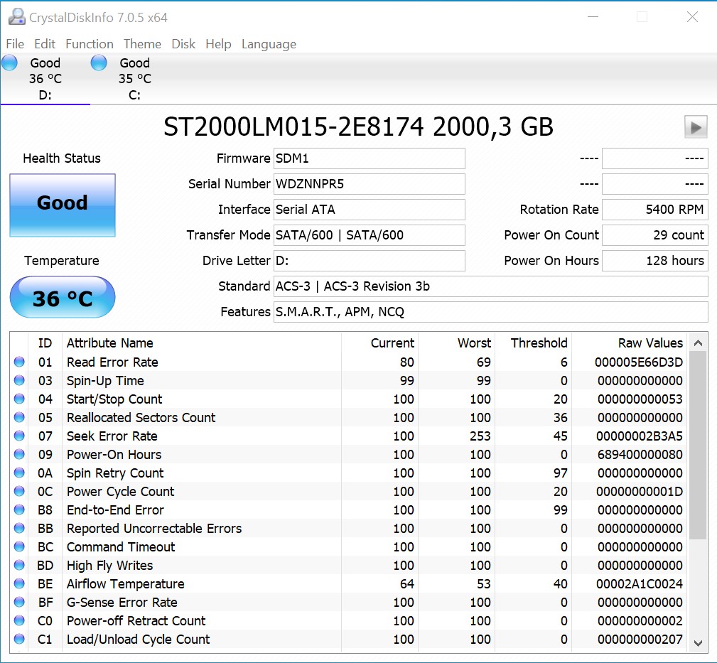Image resolution: width=717 pixels, height=663 pixels.
Task: Select the D: drive status orb
Action: pyautogui.click(x=10, y=63)
